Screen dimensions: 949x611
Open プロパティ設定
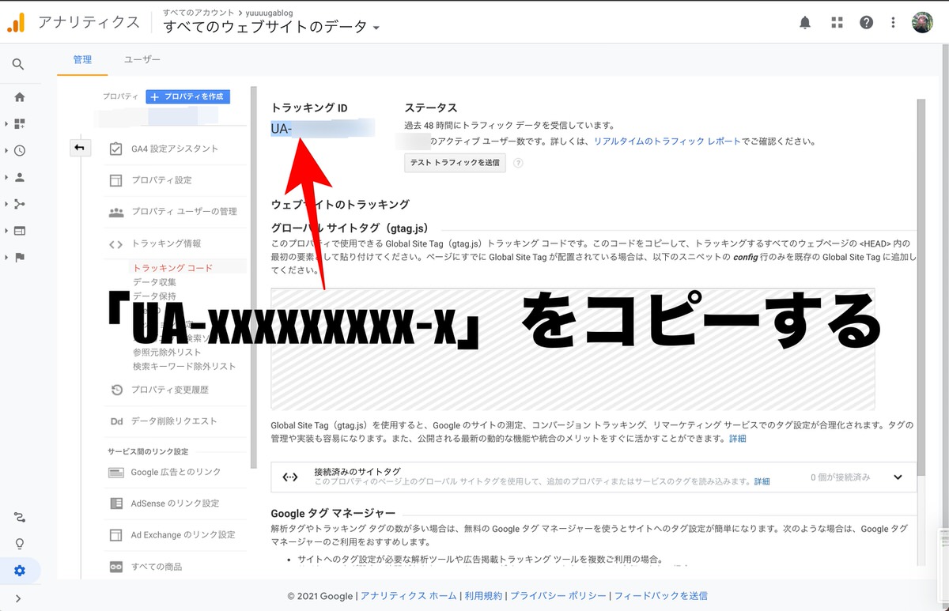click(161, 180)
